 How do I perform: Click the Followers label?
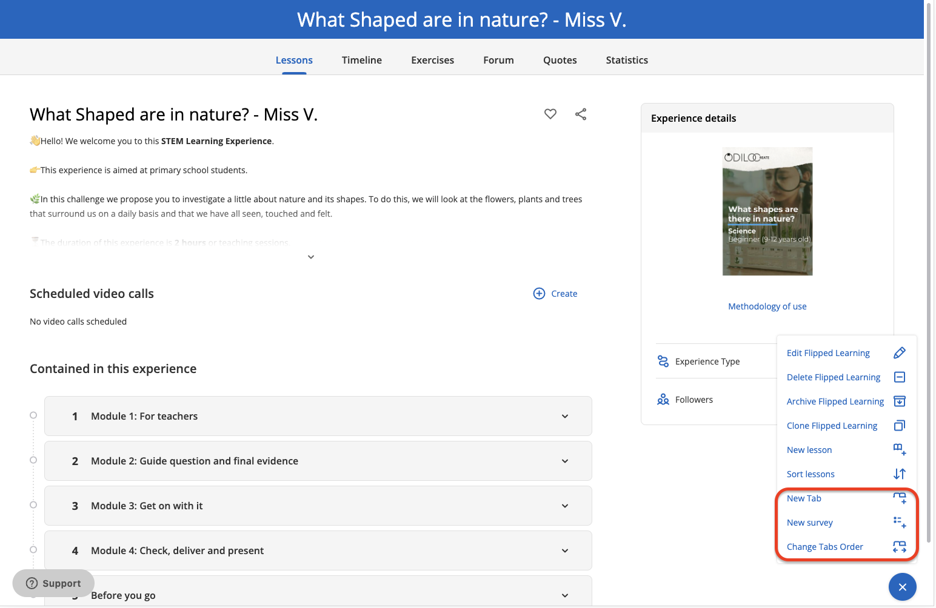click(694, 400)
